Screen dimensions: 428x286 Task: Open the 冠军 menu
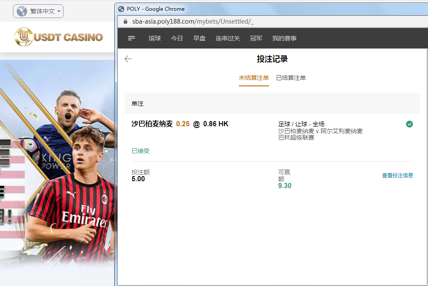click(256, 38)
